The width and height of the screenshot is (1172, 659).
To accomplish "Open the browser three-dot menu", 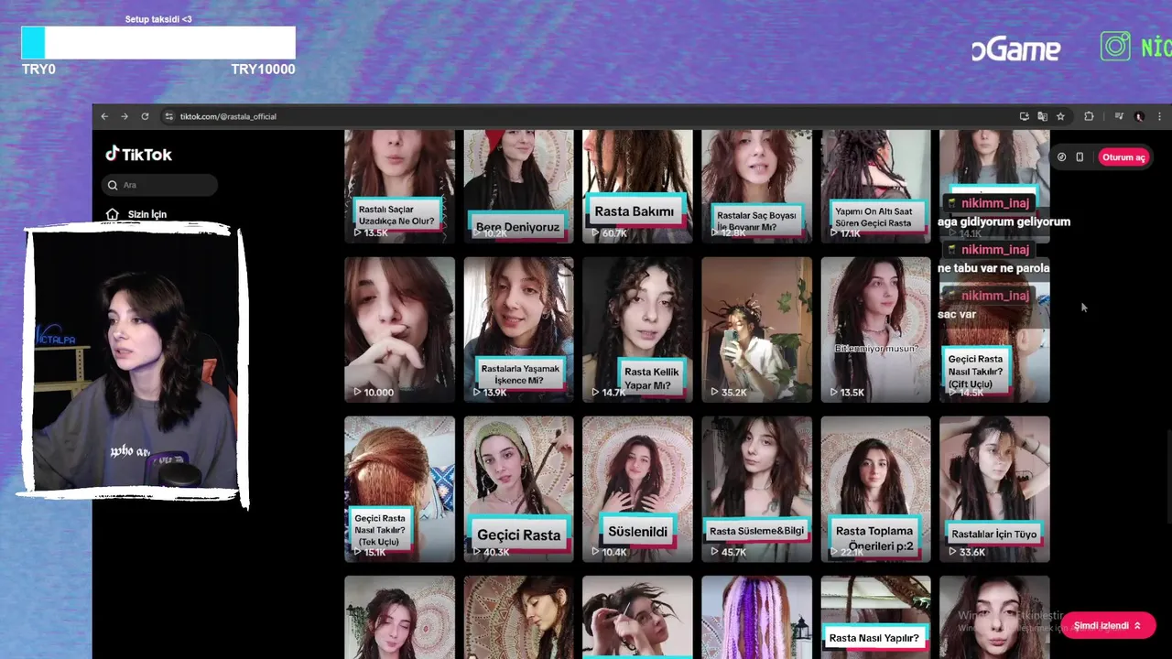I will pos(1160,116).
